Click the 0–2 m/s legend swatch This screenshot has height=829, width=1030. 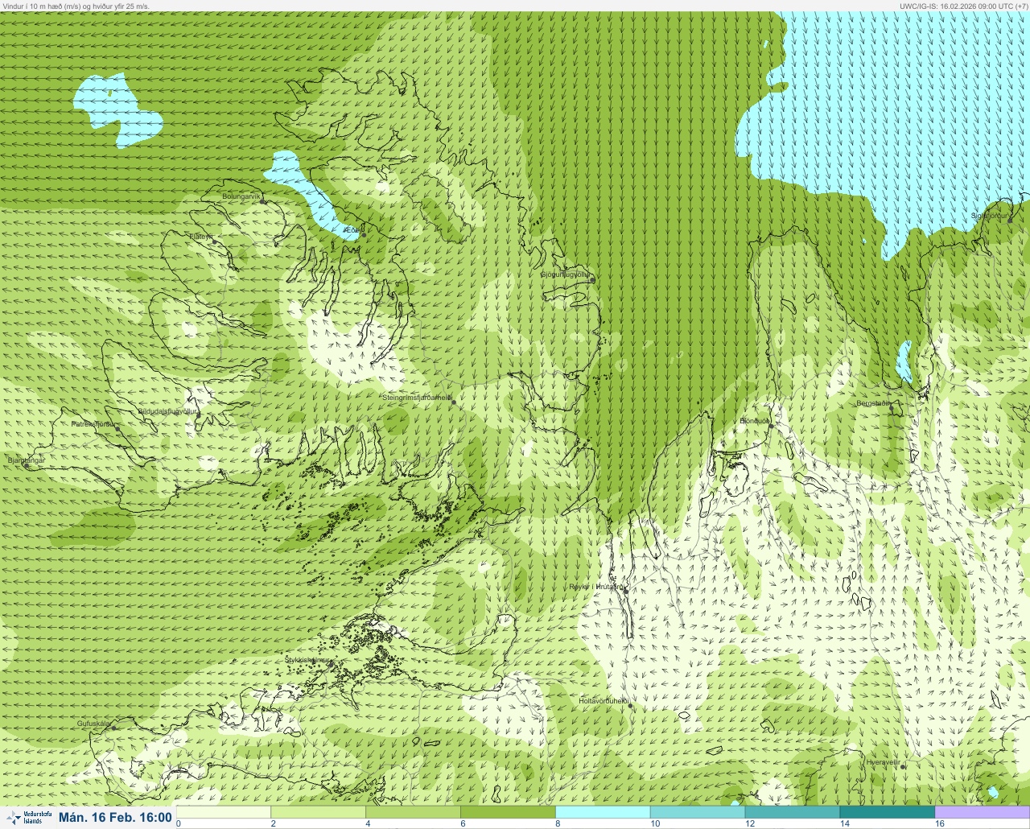[224, 812]
